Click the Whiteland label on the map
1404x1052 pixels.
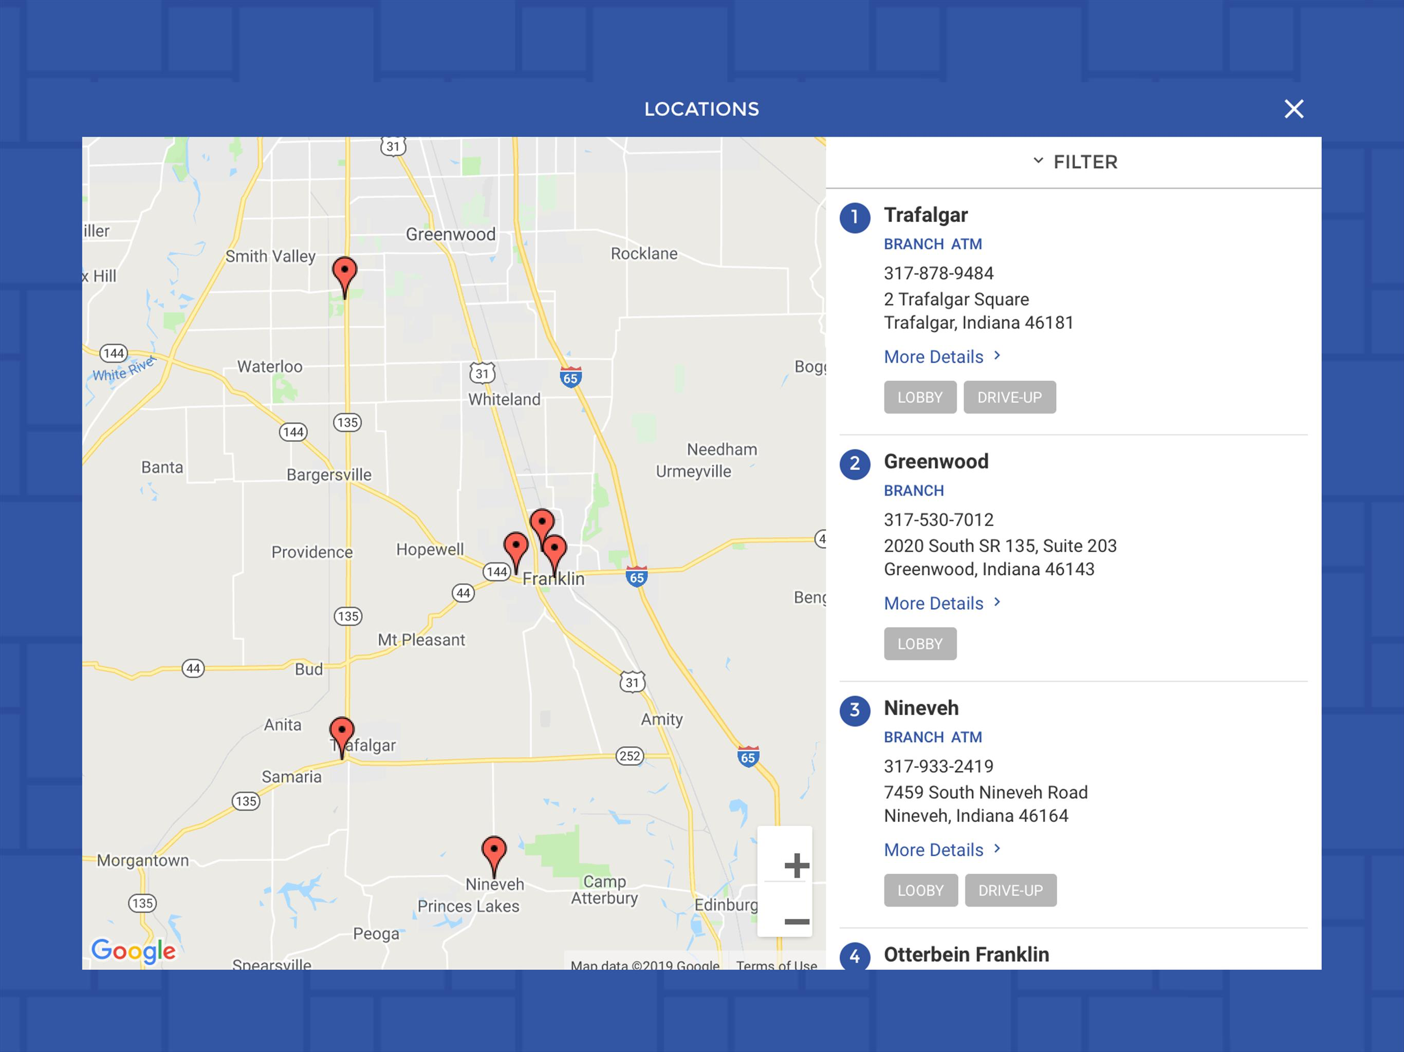pos(504,399)
